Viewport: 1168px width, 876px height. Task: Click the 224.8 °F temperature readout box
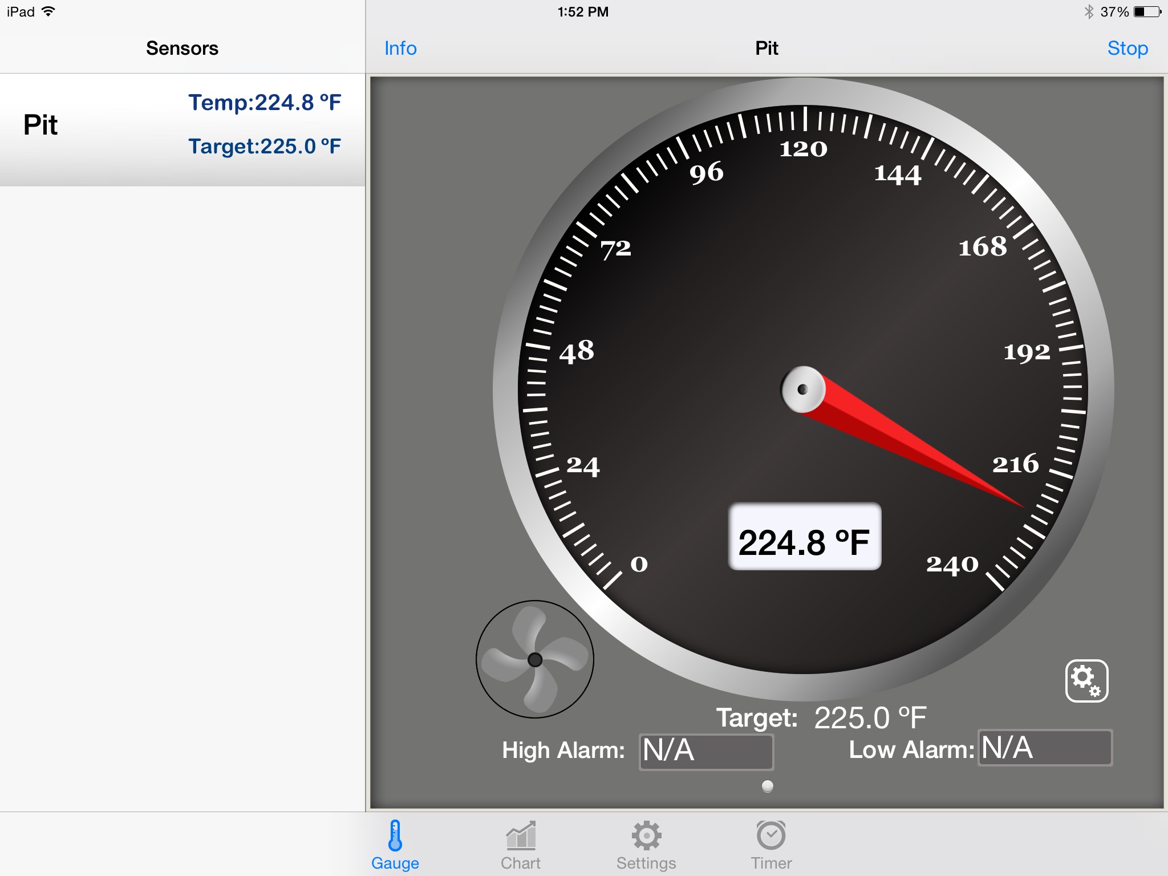pos(804,537)
